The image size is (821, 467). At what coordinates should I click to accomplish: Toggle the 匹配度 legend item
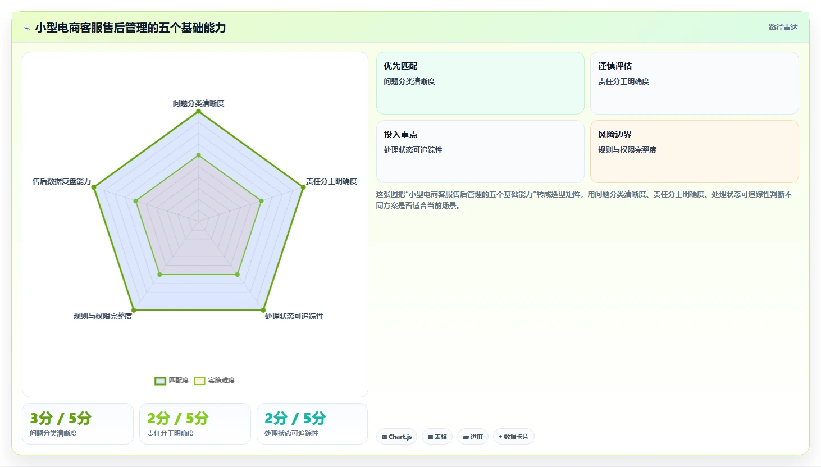tap(172, 381)
